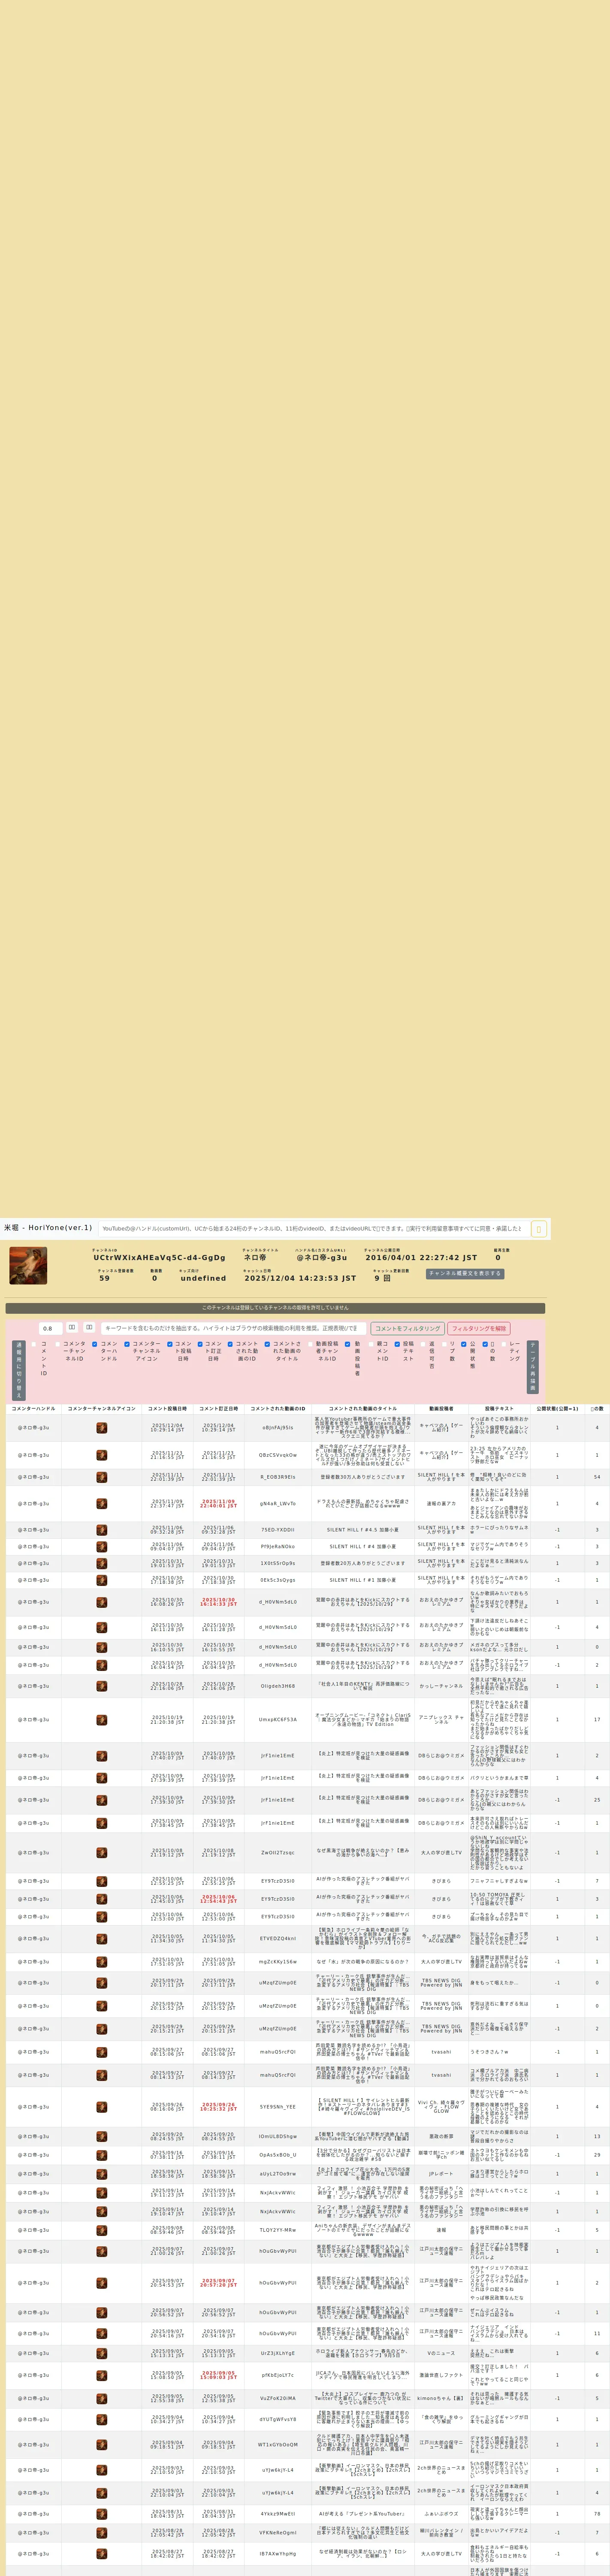Click the video ID cell gN4aR_LWvTo

278,1503
